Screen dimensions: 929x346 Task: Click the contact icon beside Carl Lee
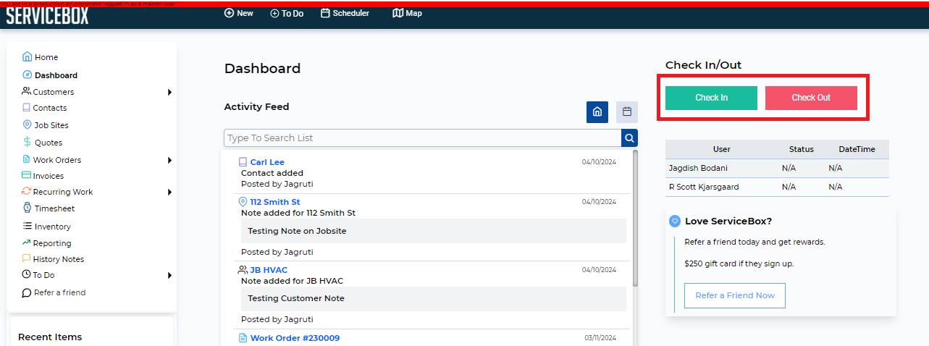243,162
